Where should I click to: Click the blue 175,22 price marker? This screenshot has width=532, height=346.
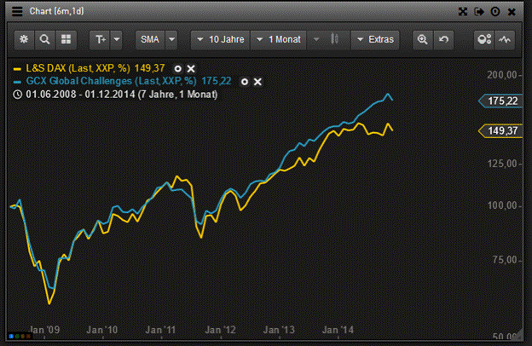500,101
